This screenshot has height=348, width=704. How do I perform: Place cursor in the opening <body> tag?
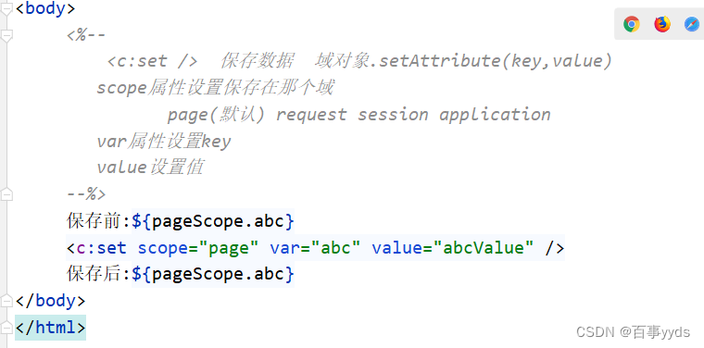pos(45,8)
